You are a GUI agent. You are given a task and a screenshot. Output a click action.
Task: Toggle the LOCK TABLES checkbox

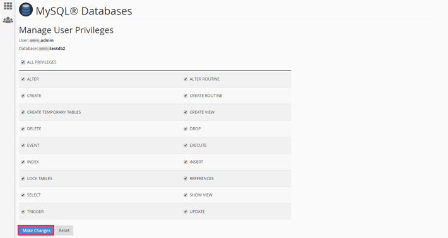pos(23,178)
